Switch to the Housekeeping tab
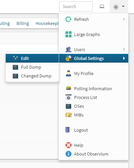The image size is (134, 168). (x=47, y=24)
